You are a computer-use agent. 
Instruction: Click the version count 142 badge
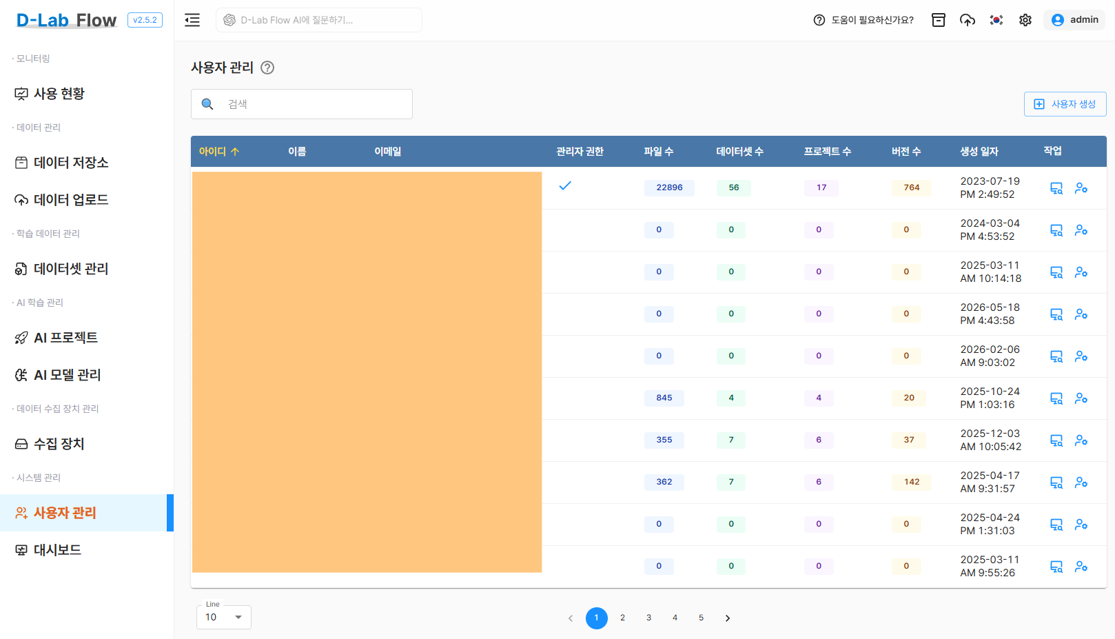[912, 482]
